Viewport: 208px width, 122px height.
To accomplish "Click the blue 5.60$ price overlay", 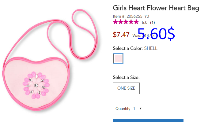I will 156,34.
